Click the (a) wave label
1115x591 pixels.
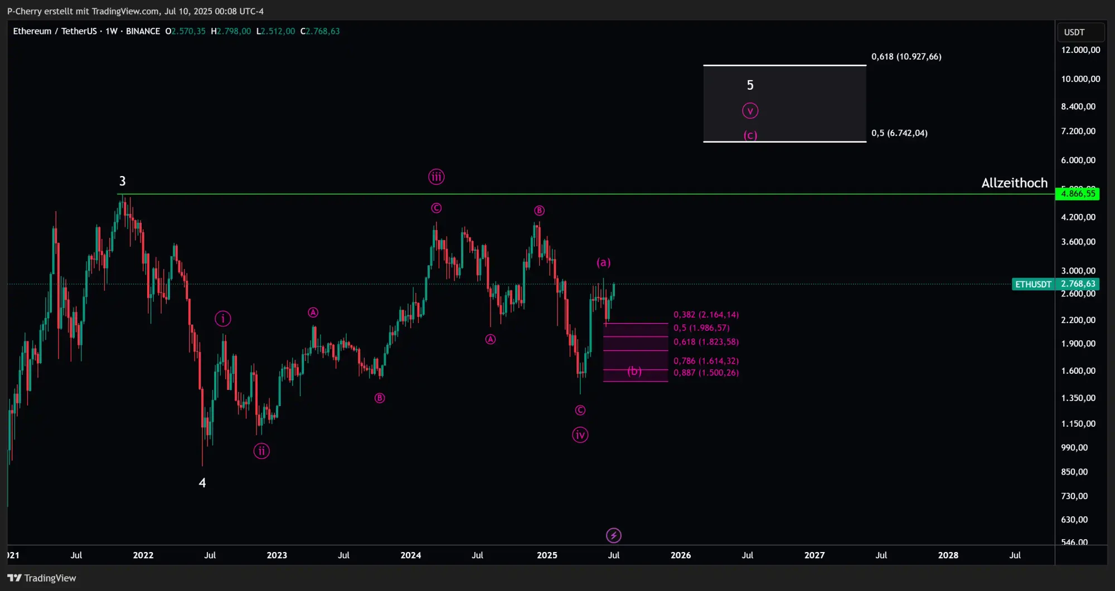(603, 262)
